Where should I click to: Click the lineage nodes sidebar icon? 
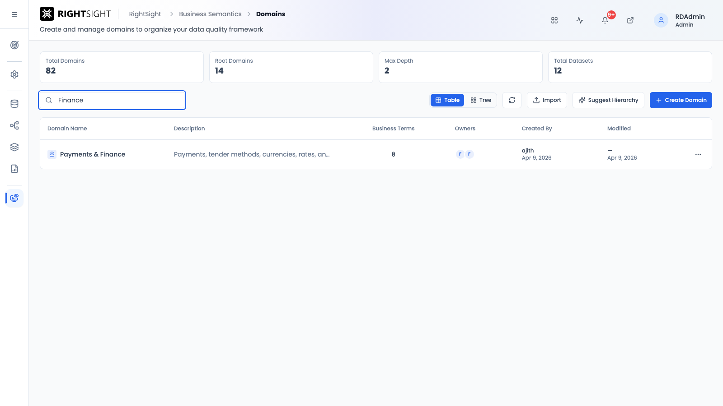click(x=14, y=125)
